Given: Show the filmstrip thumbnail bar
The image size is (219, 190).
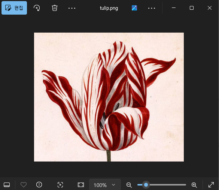Looking at the screenshot, I should point(7,185).
